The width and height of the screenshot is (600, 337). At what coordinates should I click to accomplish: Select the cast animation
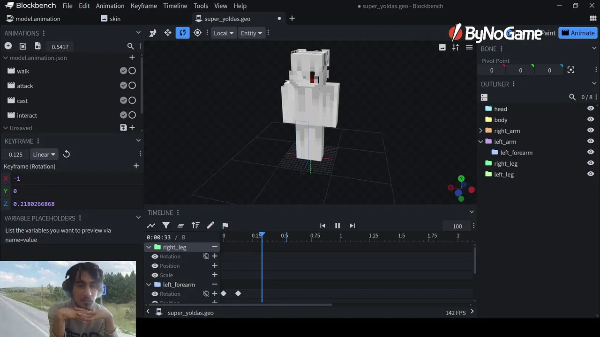(22, 101)
